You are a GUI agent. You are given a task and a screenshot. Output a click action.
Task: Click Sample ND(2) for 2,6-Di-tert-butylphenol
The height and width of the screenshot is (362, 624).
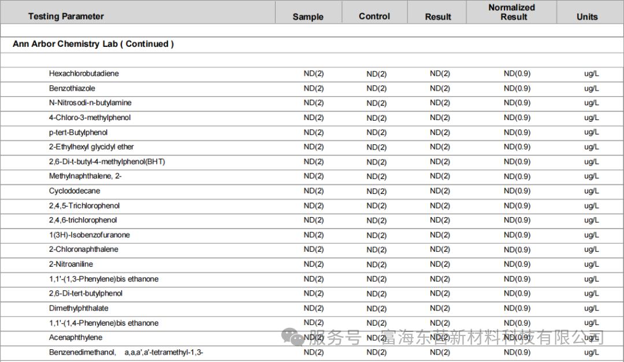(314, 293)
